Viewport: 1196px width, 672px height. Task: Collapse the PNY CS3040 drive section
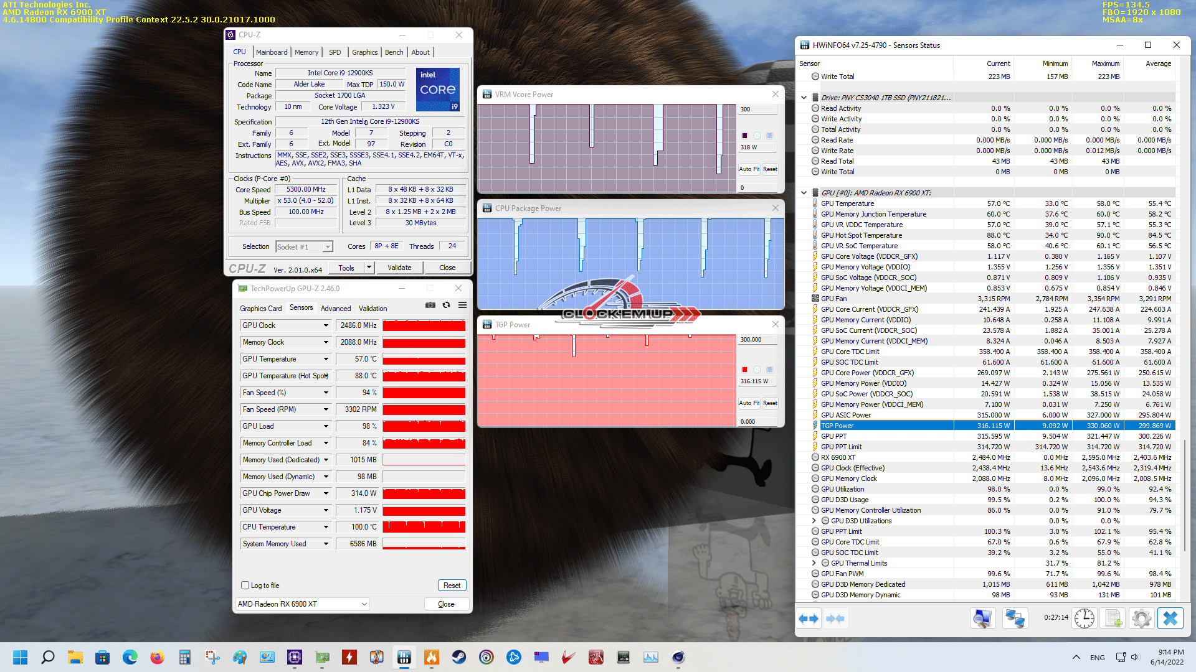[804, 98]
